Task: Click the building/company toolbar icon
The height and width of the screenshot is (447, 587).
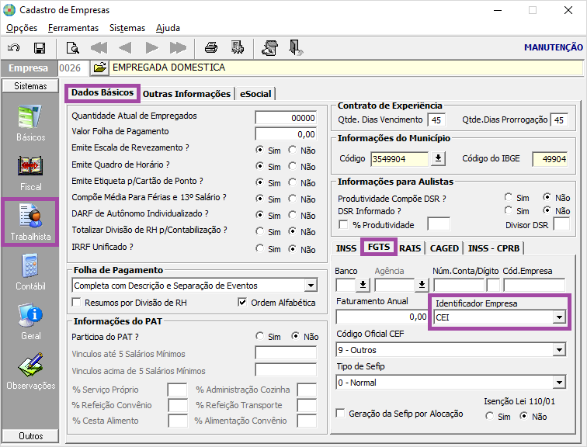Action: [238, 48]
